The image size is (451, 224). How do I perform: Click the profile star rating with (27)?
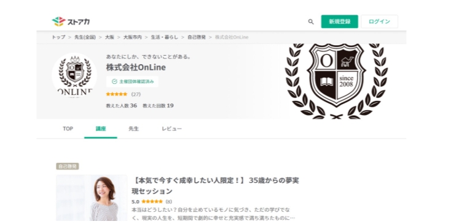(123, 94)
